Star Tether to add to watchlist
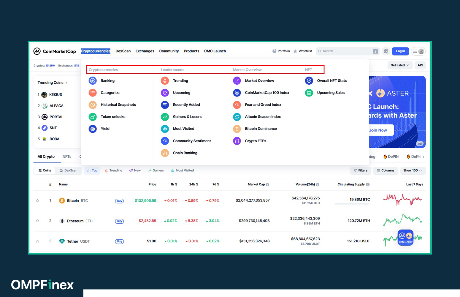Screen dimensions: 460x297 point(37,241)
